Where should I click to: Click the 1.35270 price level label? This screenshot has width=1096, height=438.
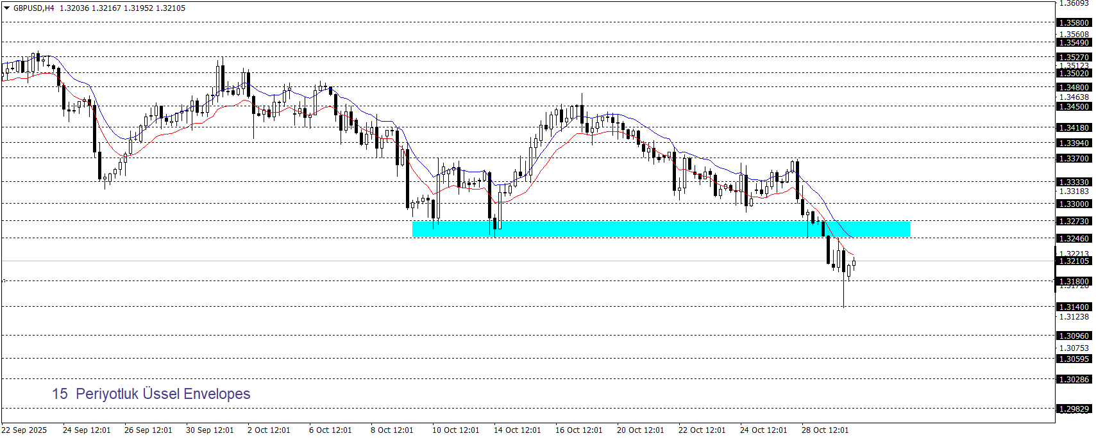(x=1074, y=58)
